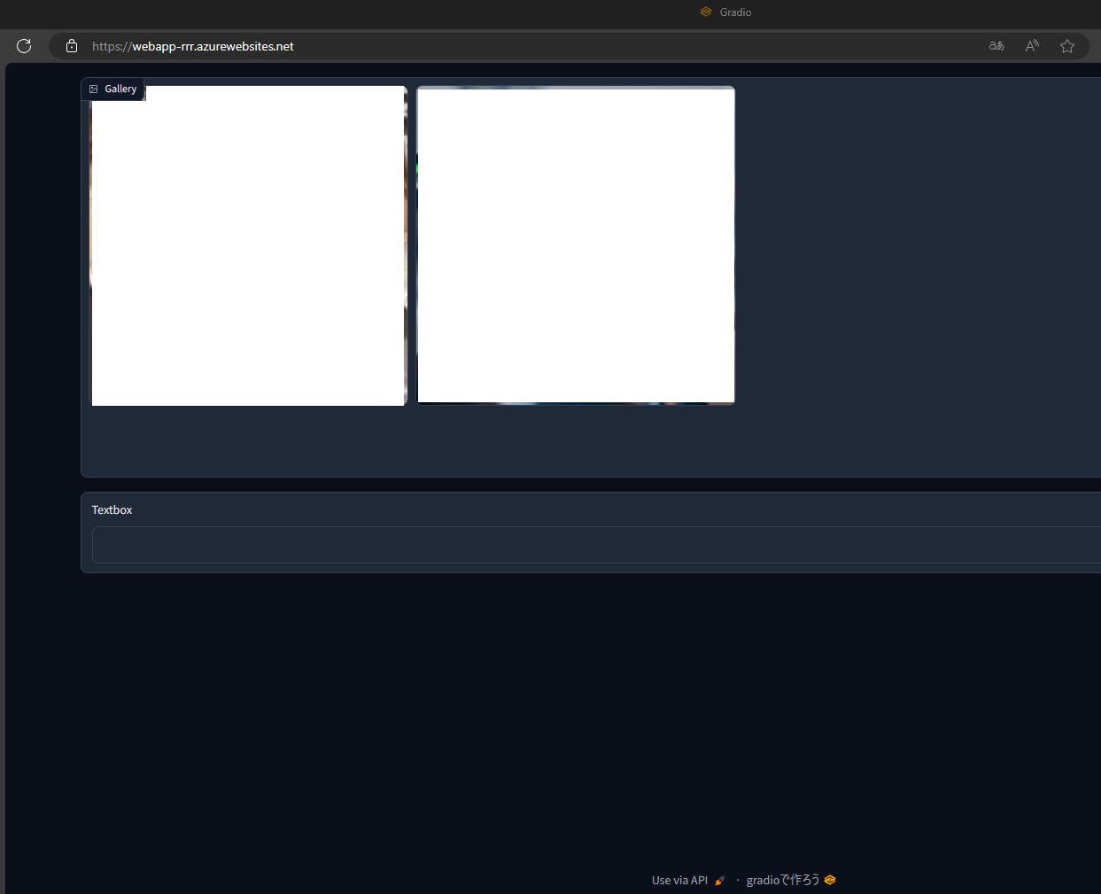This screenshot has height=894, width=1101.
Task: Select the first gallery image
Action: click(x=248, y=245)
